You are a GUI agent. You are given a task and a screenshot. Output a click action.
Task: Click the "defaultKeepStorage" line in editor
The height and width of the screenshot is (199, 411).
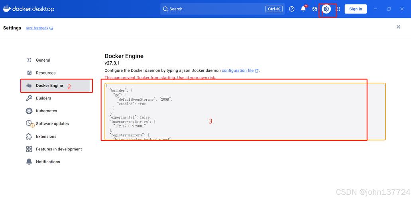pos(145,99)
